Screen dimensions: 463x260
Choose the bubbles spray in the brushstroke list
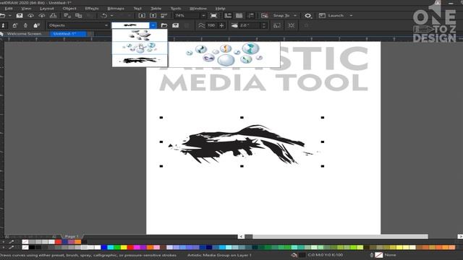[140, 48]
